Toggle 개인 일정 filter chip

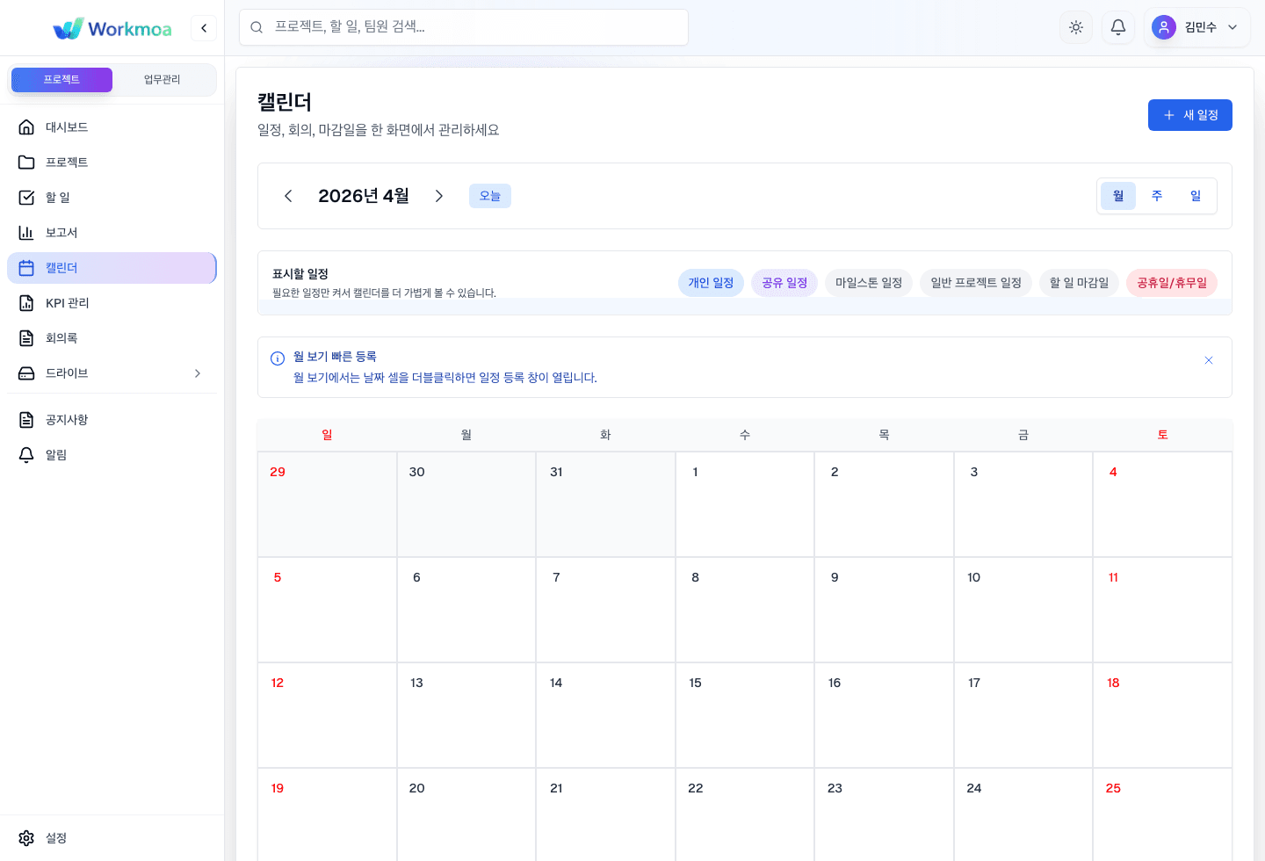tap(711, 283)
